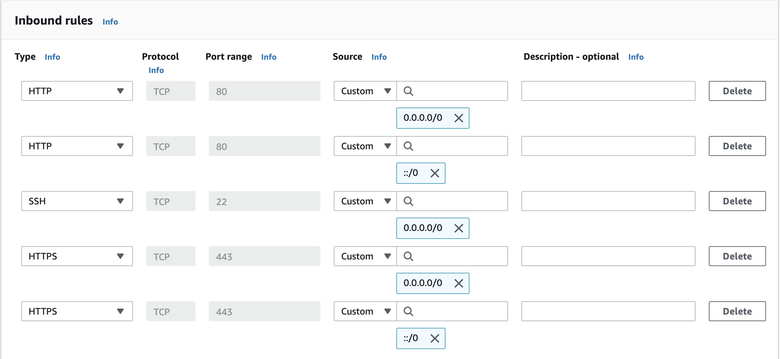
Task: Open Custom source dropdown for first HTTPS rule
Action: tap(365, 256)
